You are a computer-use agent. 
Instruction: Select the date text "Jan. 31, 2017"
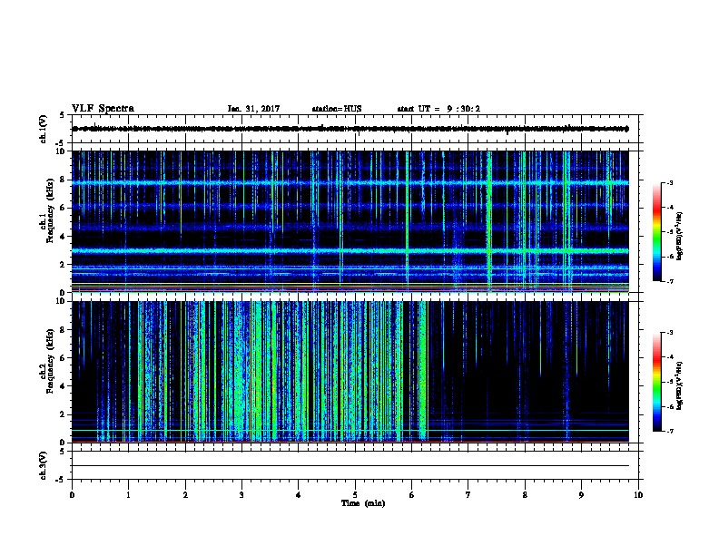coord(253,109)
